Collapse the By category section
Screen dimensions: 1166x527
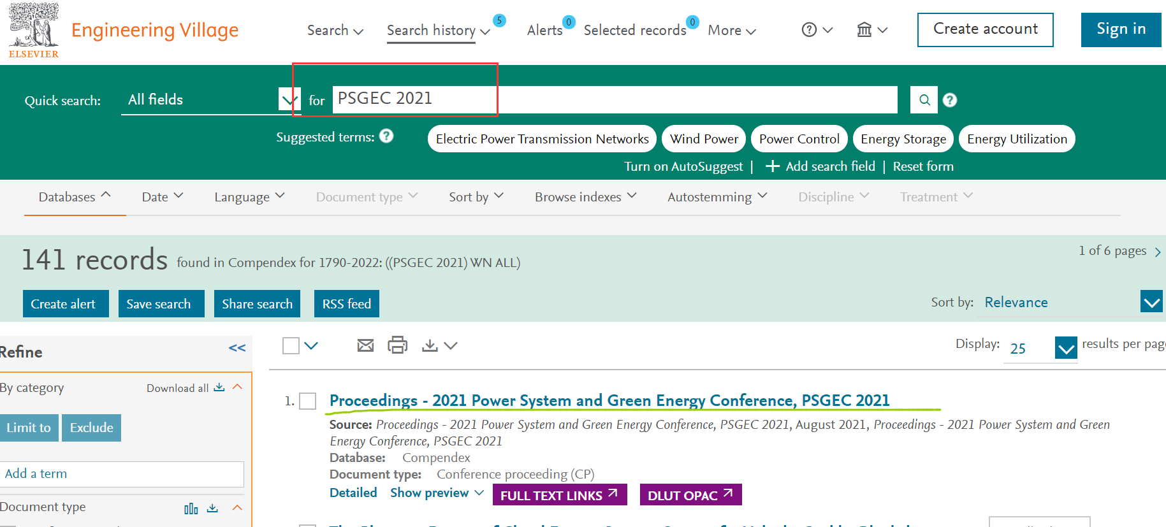click(x=238, y=387)
